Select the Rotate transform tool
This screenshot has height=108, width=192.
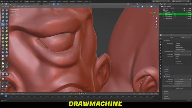click(7, 83)
